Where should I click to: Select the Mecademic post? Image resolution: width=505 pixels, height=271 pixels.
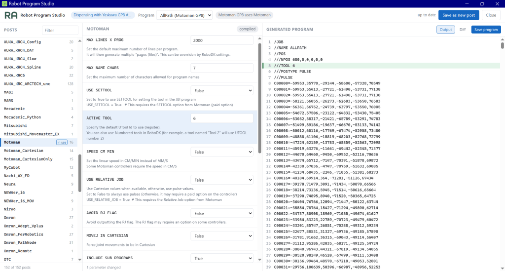click(38, 109)
